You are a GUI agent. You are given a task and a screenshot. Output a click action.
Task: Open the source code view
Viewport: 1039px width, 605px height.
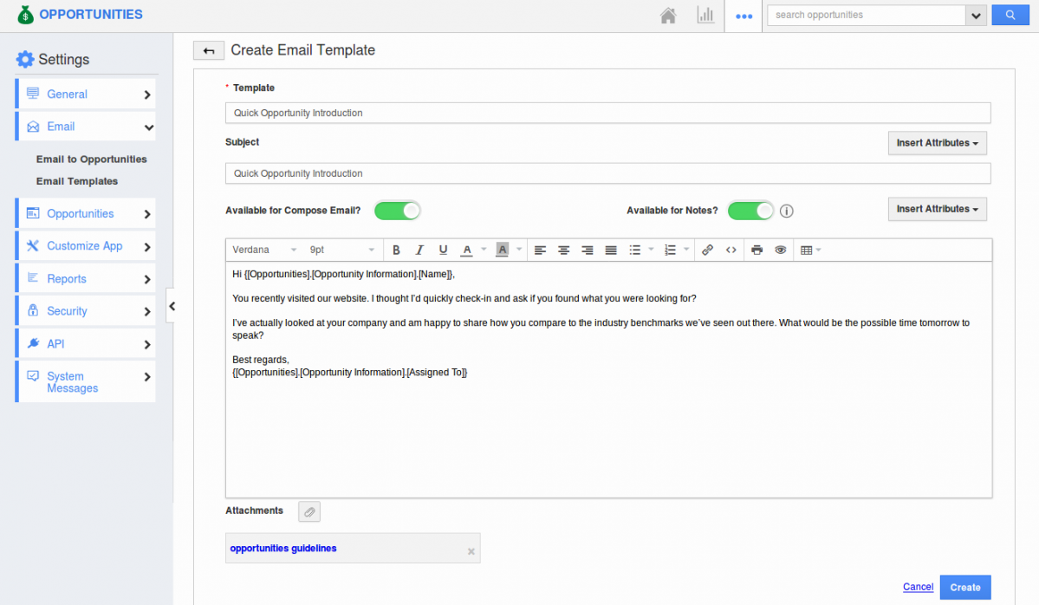pyautogui.click(x=731, y=250)
